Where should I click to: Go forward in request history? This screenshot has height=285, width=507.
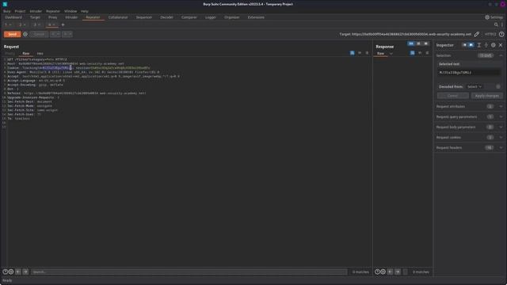click(67, 34)
